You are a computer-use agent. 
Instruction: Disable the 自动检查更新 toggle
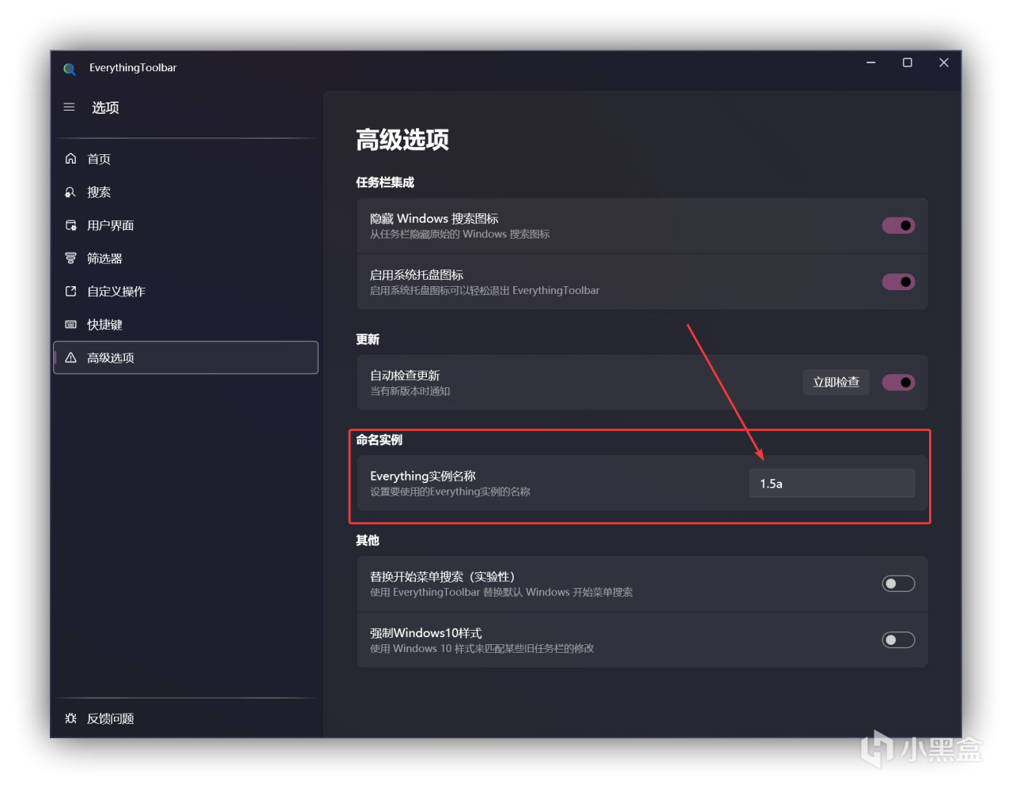click(898, 383)
